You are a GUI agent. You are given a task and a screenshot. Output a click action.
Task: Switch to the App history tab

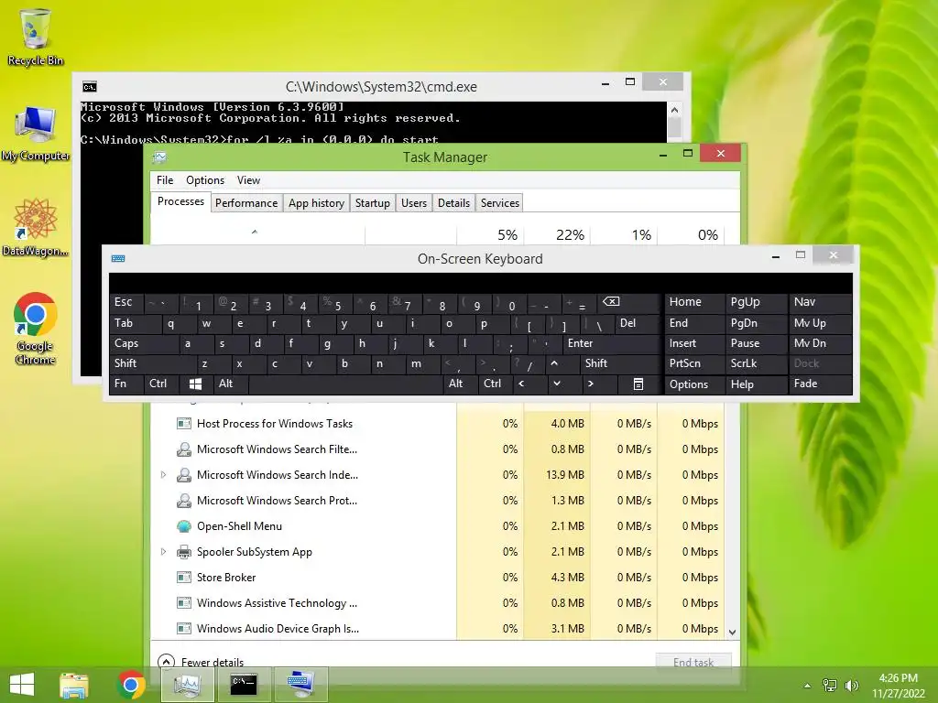click(316, 202)
